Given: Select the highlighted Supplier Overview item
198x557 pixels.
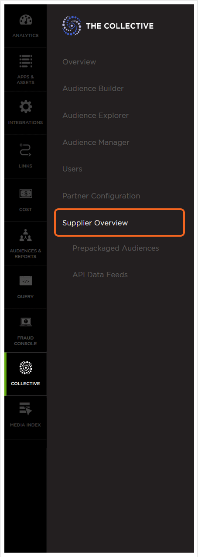Looking at the screenshot, I should (x=119, y=223).
